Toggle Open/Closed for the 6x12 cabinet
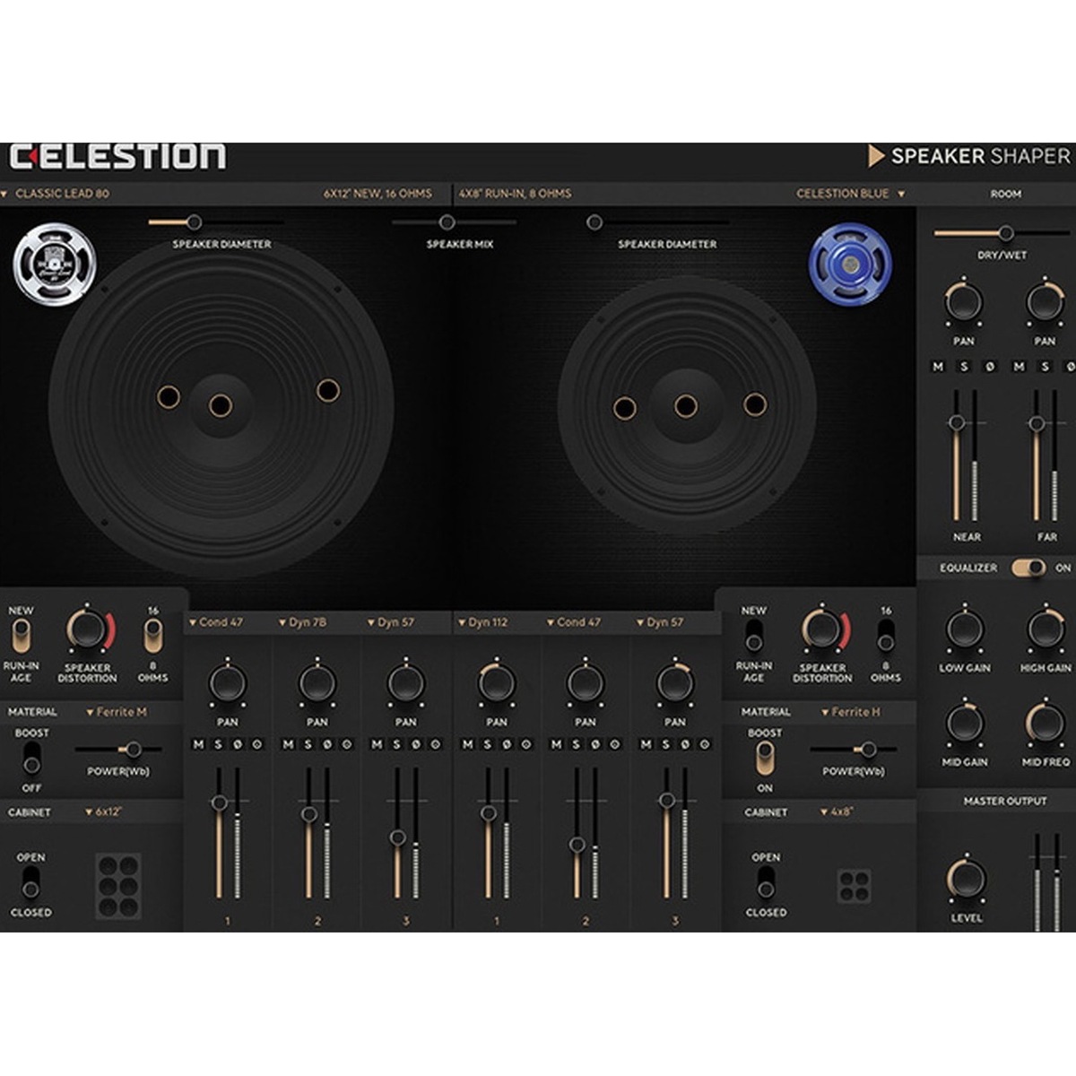Screen dimensions: 1076x1076 30,884
